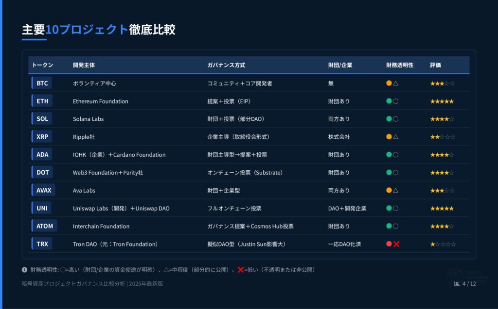
Task: Select the ATOM token badge
Action: [x=44, y=226]
